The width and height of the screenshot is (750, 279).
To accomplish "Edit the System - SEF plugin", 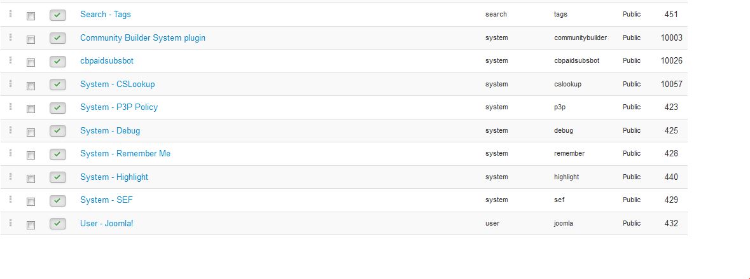I will (106, 200).
